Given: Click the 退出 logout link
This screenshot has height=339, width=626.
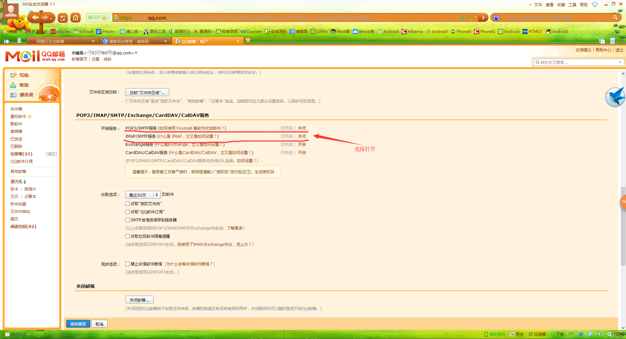Looking at the screenshot, I should click(x=619, y=50).
